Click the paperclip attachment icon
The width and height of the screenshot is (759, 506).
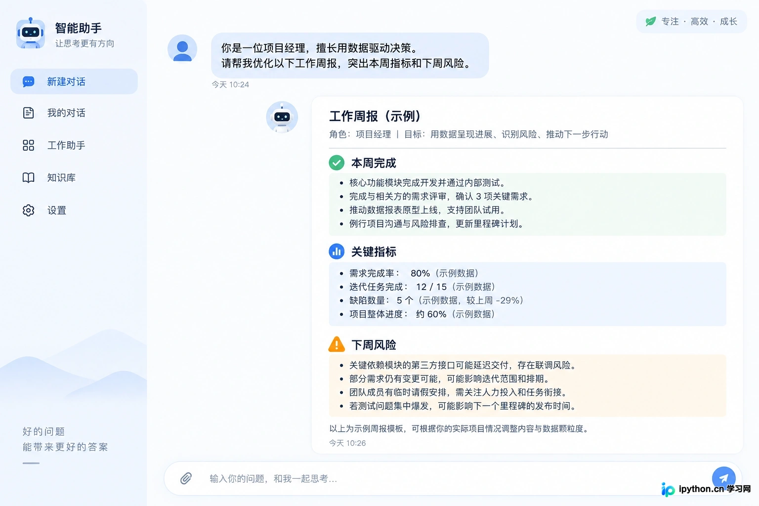coord(186,478)
